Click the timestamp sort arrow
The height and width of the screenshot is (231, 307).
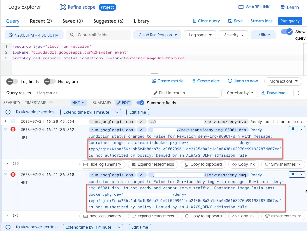tap(51, 103)
